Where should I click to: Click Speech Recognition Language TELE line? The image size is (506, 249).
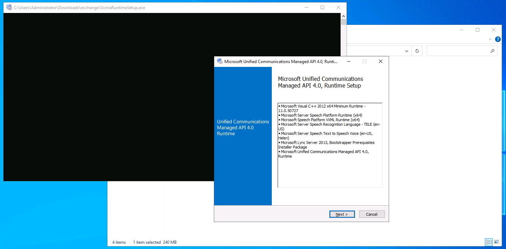pyautogui.click(x=329, y=127)
